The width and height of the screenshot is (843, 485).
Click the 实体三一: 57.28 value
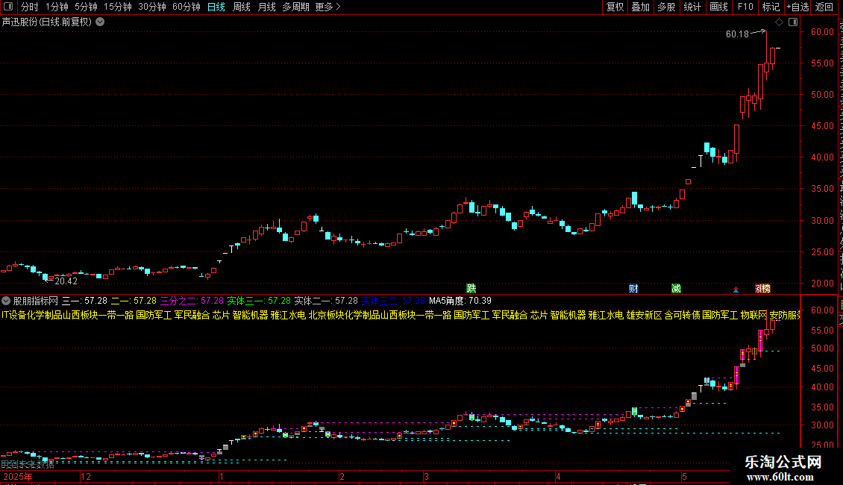pyautogui.click(x=259, y=301)
